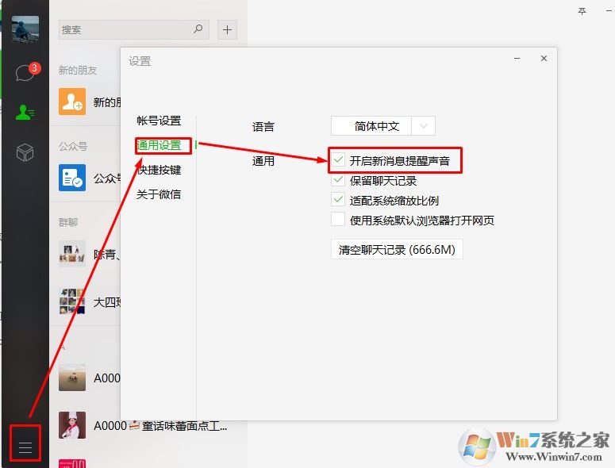Open group chat avatar beside 陈青
This screenshot has width=615, height=468.
(x=72, y=254)
